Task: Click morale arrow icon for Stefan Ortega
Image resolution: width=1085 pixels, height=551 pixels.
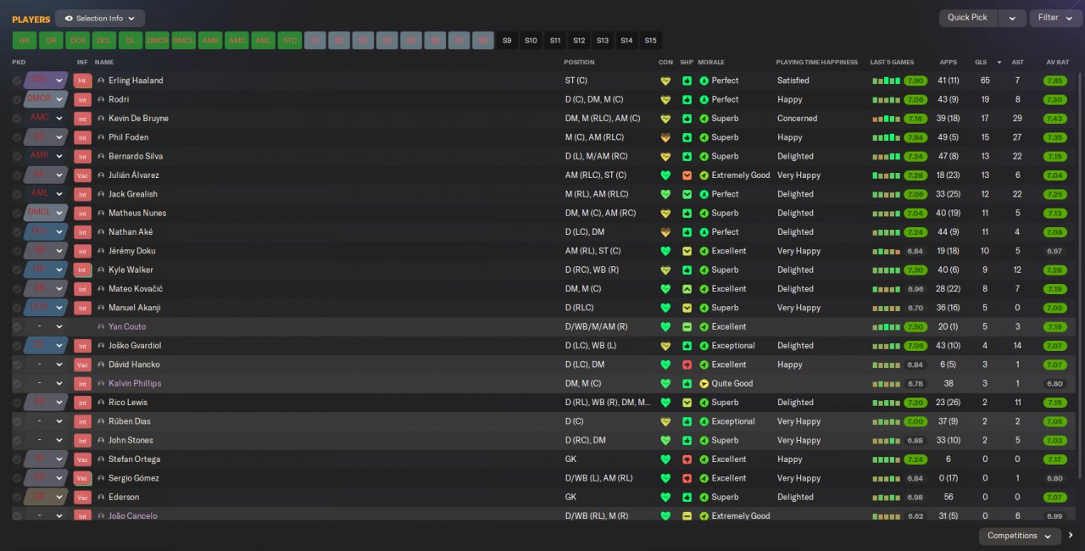Action: pyautogui.click(x=704, y=459)
